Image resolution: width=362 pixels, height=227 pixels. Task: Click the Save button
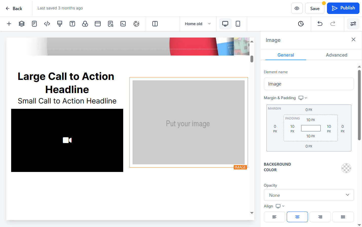315,8
